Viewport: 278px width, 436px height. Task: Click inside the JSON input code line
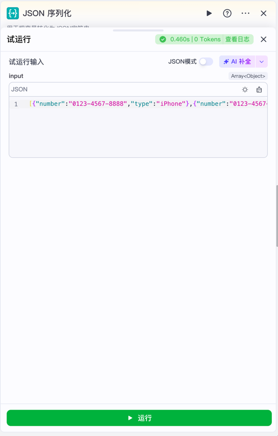(148, 104)
